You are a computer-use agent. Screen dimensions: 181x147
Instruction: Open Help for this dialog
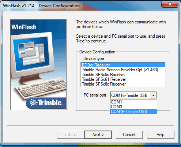(161, 135)
